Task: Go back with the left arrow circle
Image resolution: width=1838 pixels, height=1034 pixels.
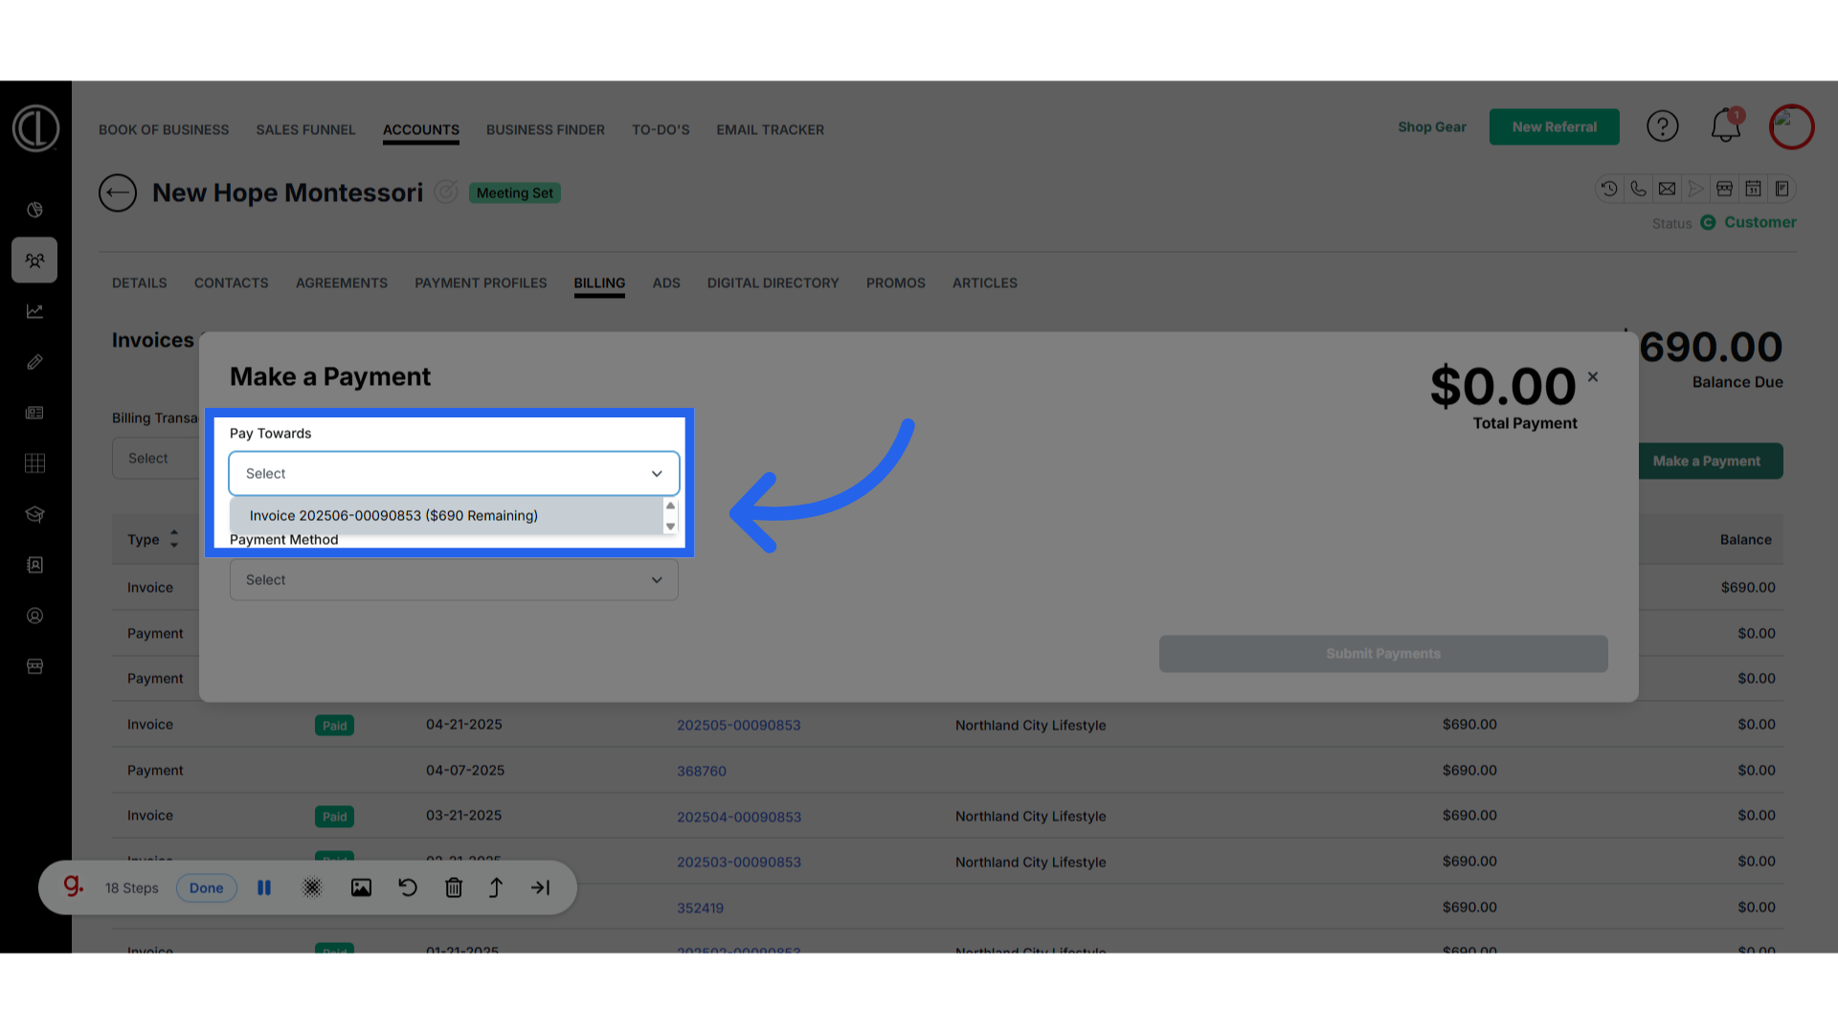Action: point(118,192)
